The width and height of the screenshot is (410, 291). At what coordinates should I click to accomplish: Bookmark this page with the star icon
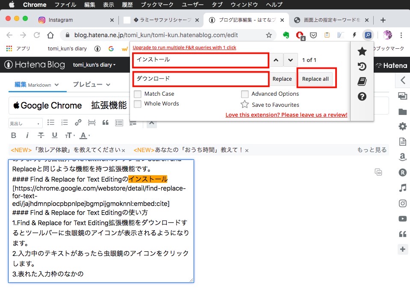[x=269, y=35]
